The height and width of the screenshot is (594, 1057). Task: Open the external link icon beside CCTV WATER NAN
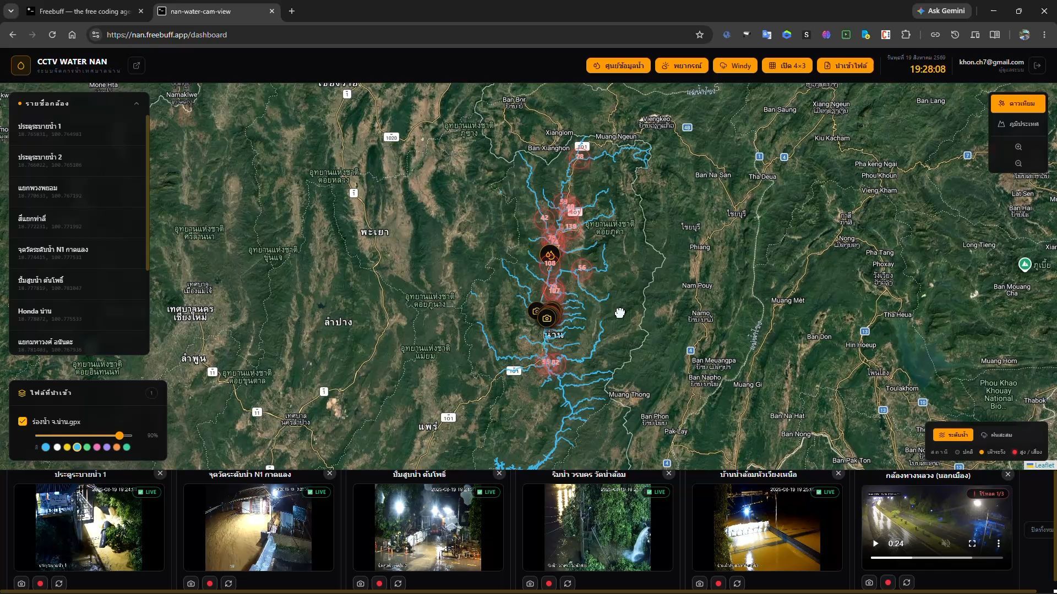(137, 65)
